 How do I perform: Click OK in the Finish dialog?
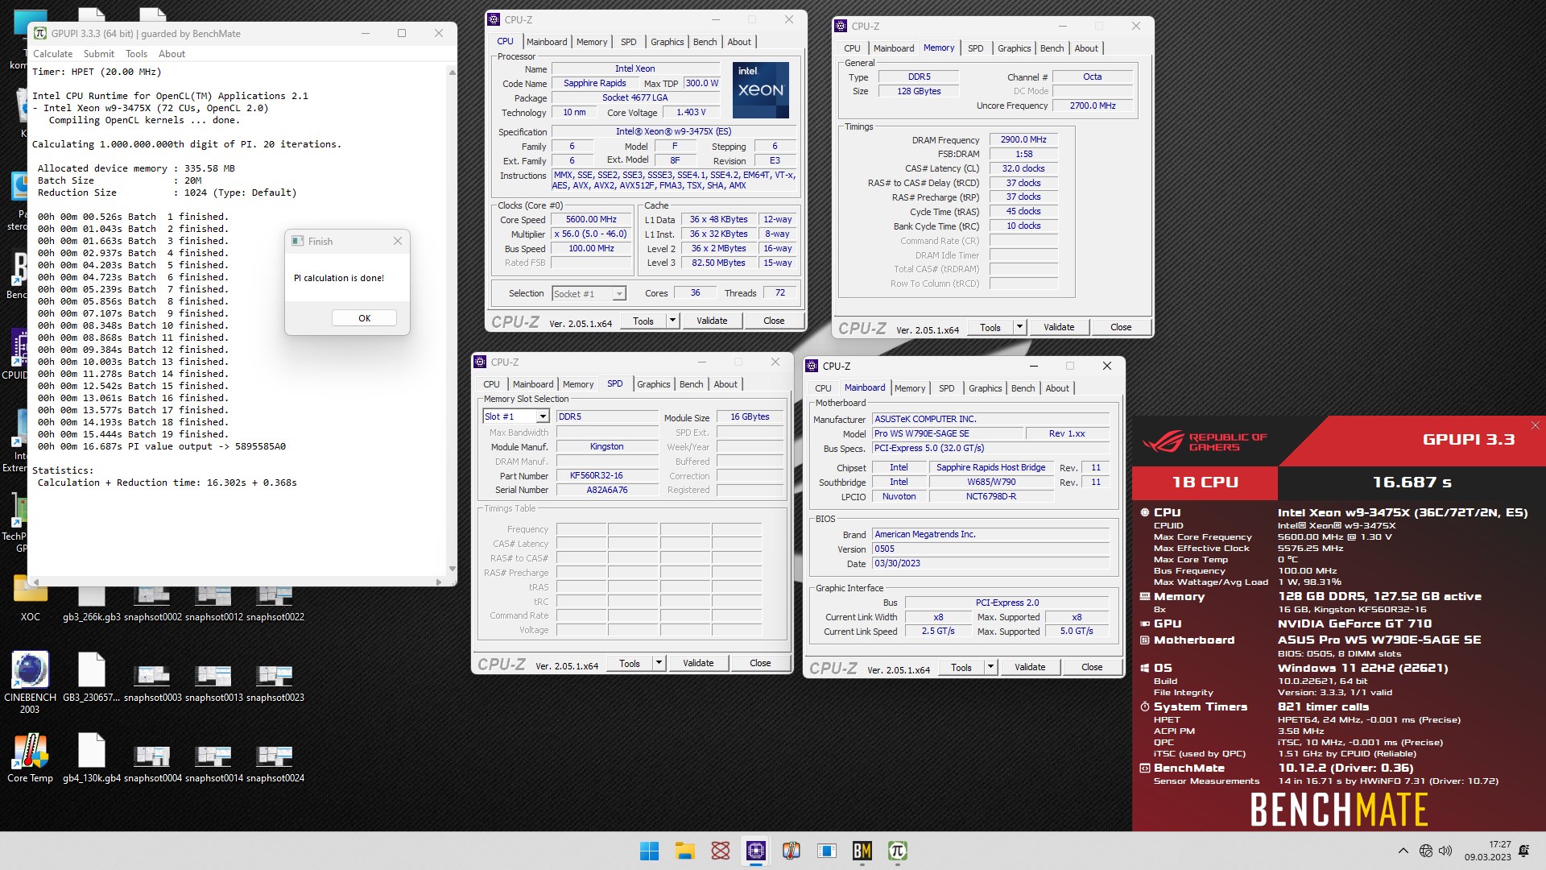[x=364, y=318]
